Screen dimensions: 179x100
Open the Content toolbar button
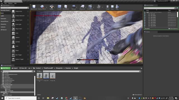coord(59,7)
